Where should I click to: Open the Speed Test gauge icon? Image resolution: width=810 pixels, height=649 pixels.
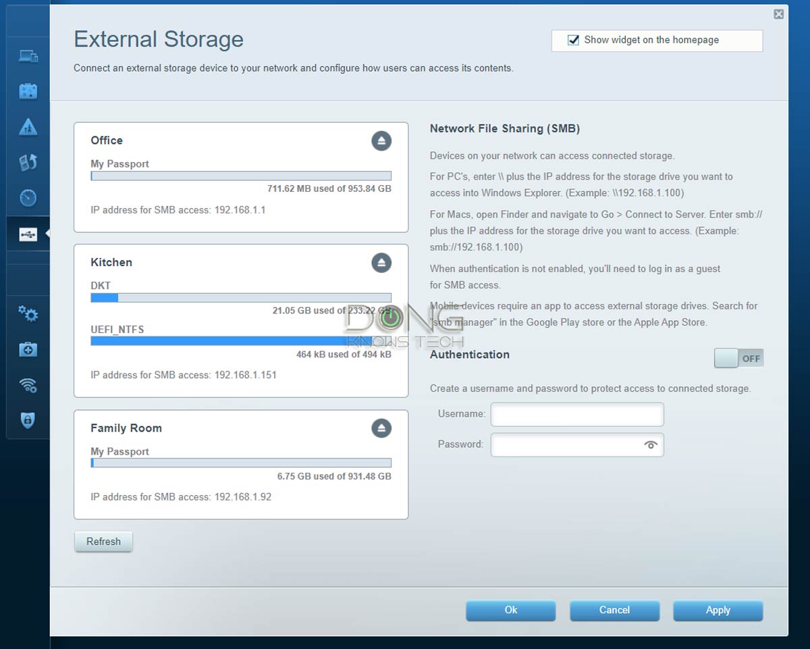(28, 198)
